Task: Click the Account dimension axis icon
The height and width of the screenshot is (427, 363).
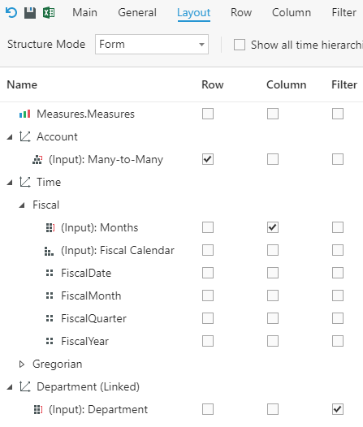Action: 25,136
